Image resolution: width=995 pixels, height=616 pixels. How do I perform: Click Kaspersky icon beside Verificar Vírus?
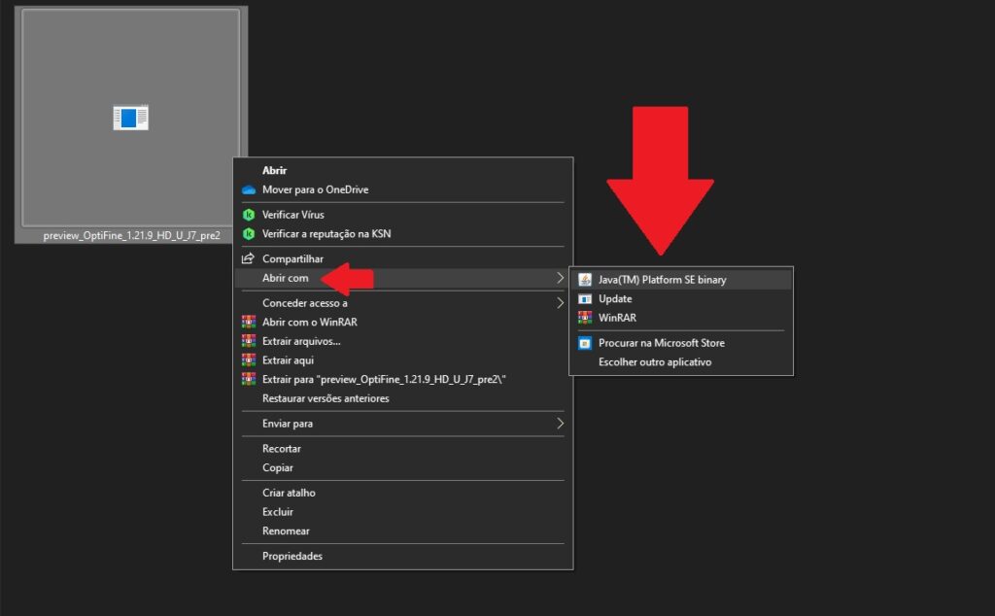tap(249, 215)
